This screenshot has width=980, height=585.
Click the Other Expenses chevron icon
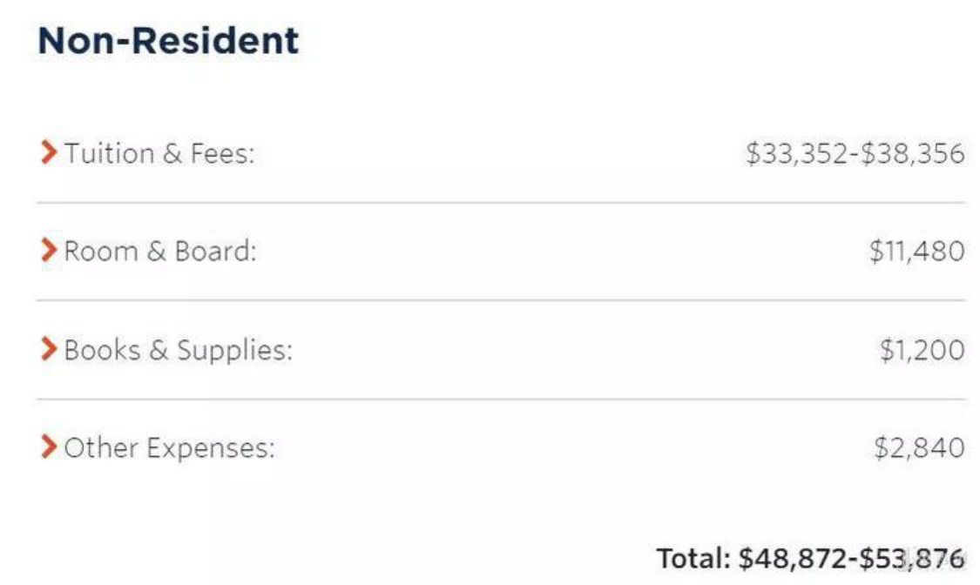[48, 448]
